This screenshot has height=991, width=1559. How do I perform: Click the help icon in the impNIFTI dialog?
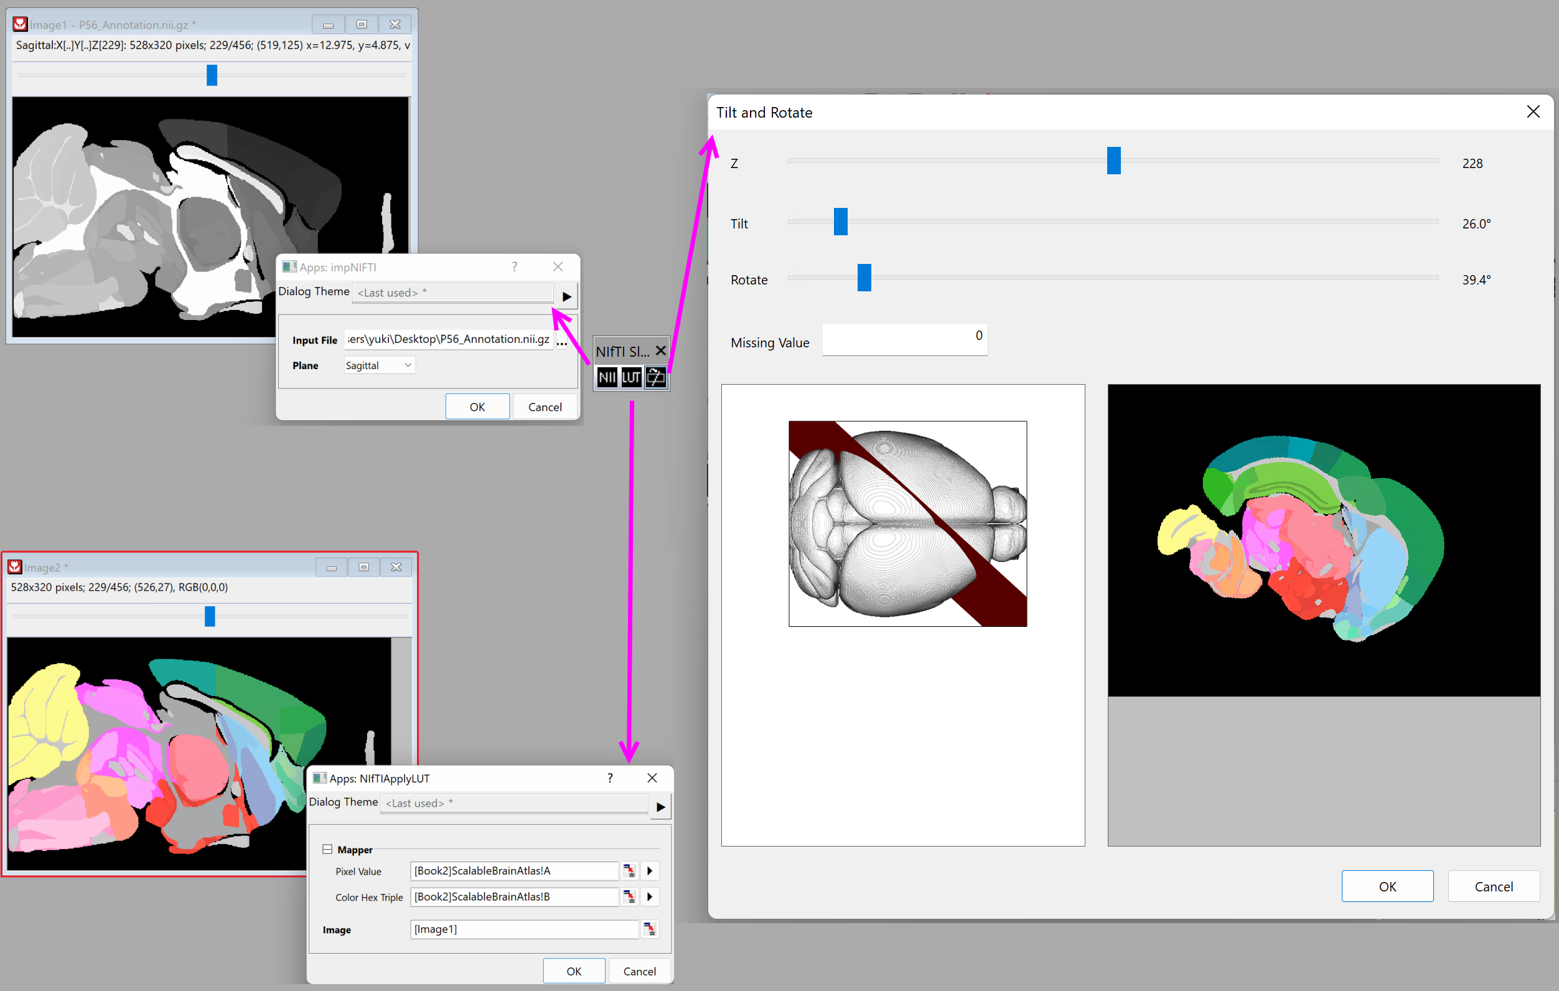[514, 266]
